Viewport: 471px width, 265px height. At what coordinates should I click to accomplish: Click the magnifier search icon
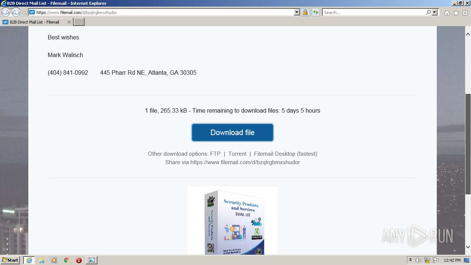coord(429,13)
